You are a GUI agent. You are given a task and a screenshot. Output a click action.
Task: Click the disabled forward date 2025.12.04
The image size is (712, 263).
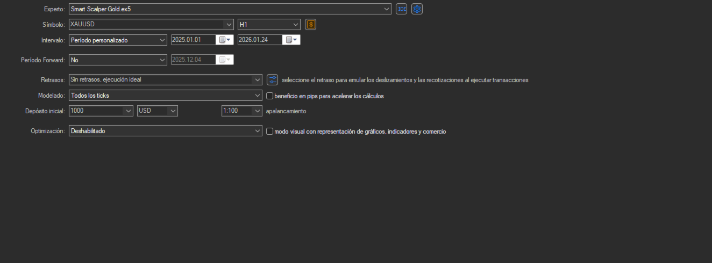click(194, 60)
